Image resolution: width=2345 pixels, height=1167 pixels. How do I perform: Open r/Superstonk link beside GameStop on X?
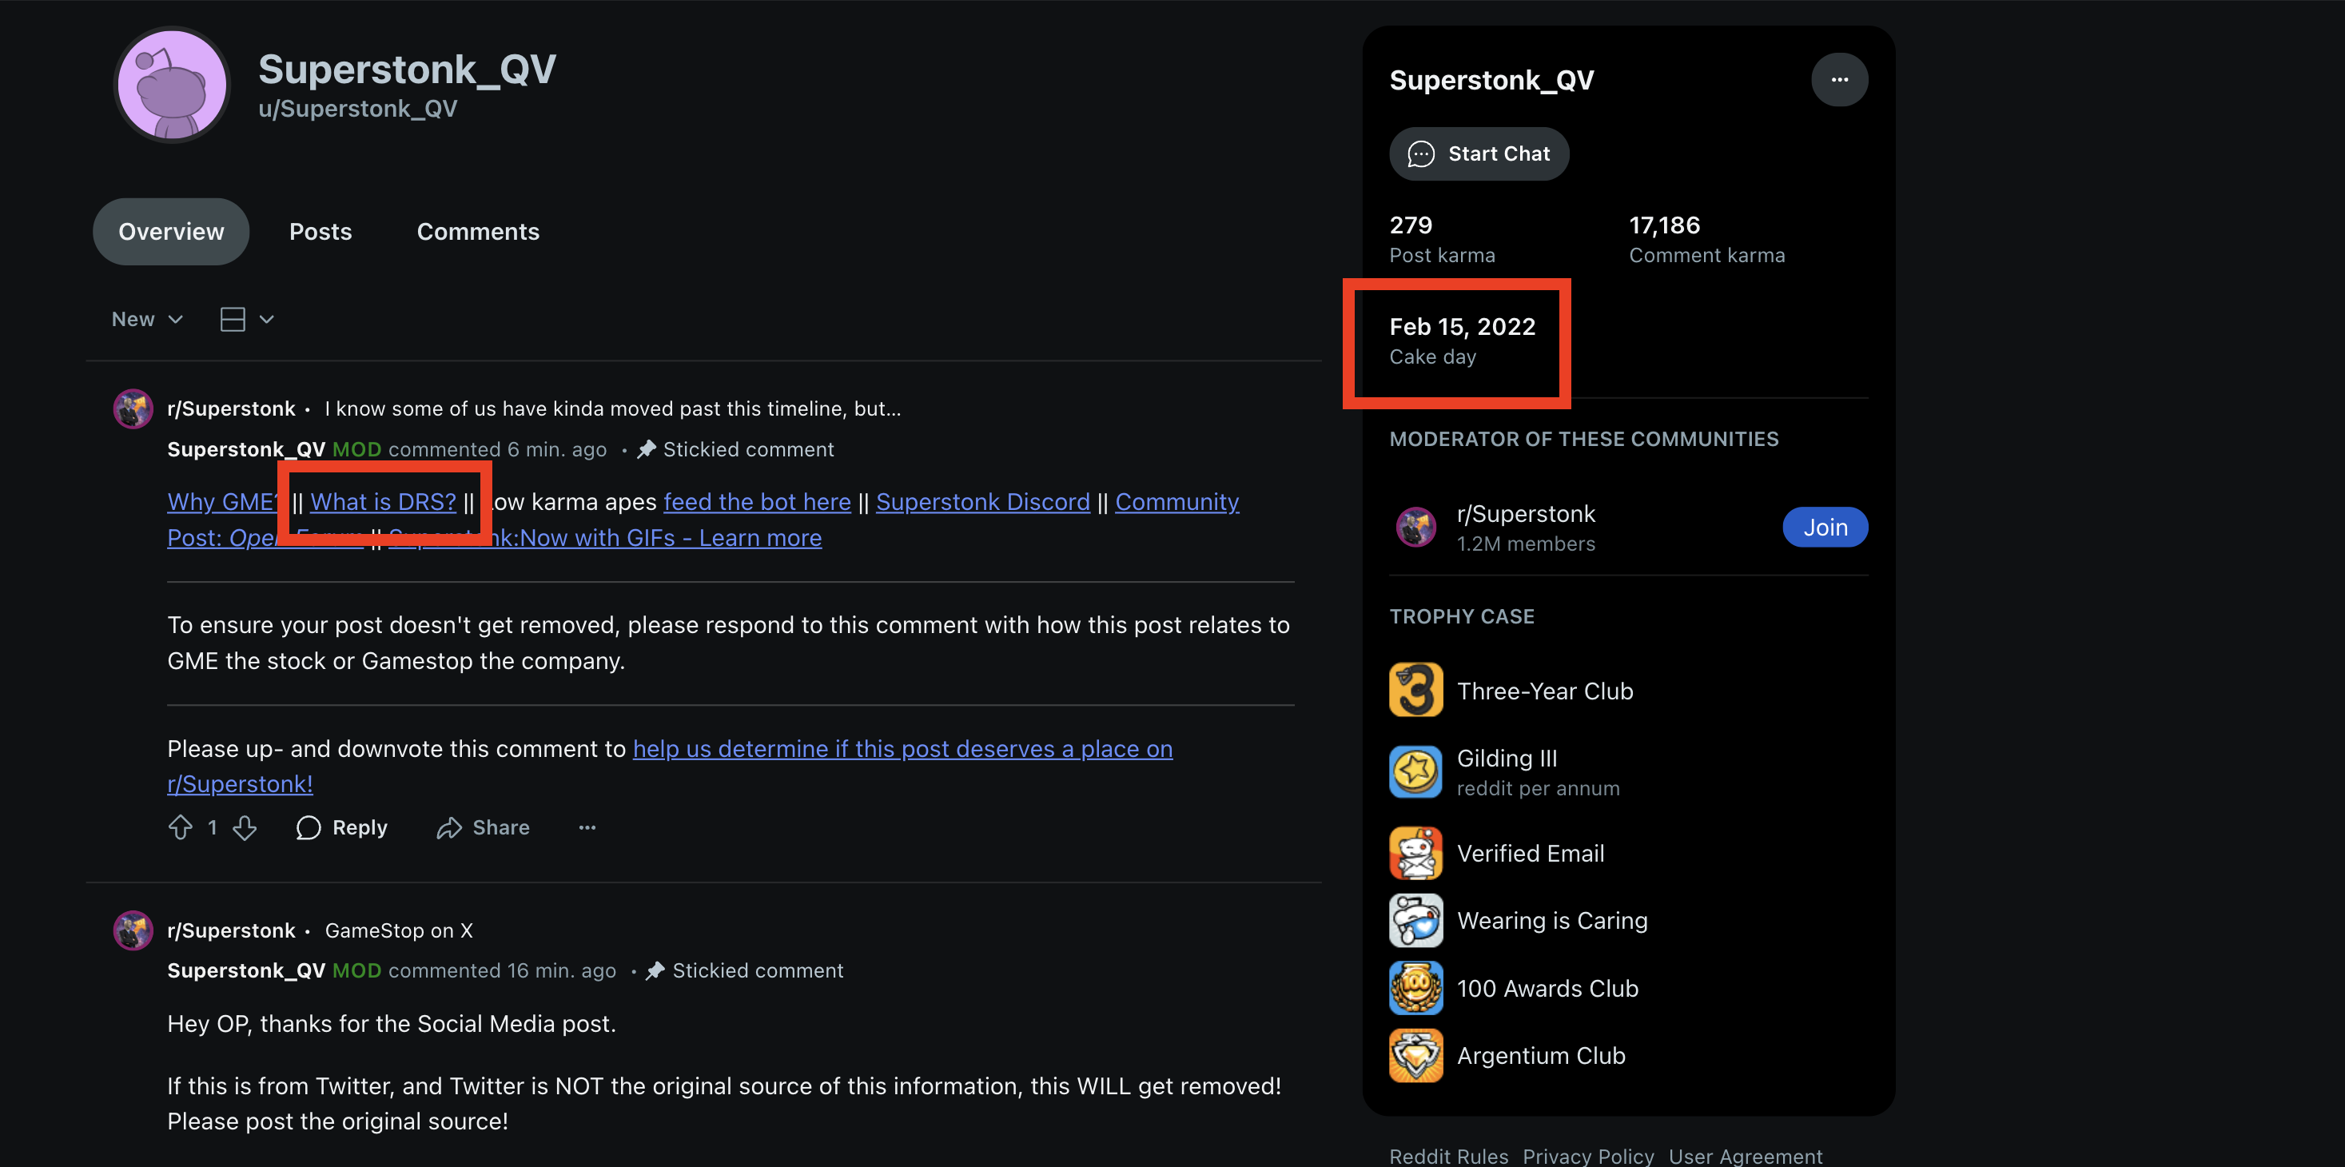(x=231, y=930)
